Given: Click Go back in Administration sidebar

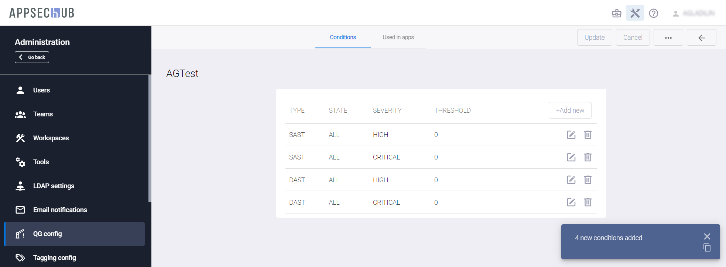Looking at the screenshot, I should [x=32, y=57].
